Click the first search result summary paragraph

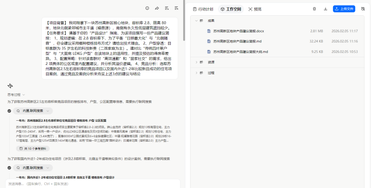coord(94,134)
